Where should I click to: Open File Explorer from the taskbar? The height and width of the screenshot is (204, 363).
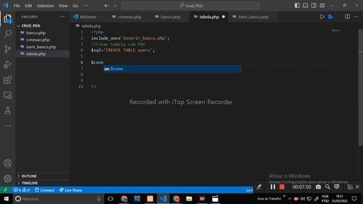click(x=189, y=199)
